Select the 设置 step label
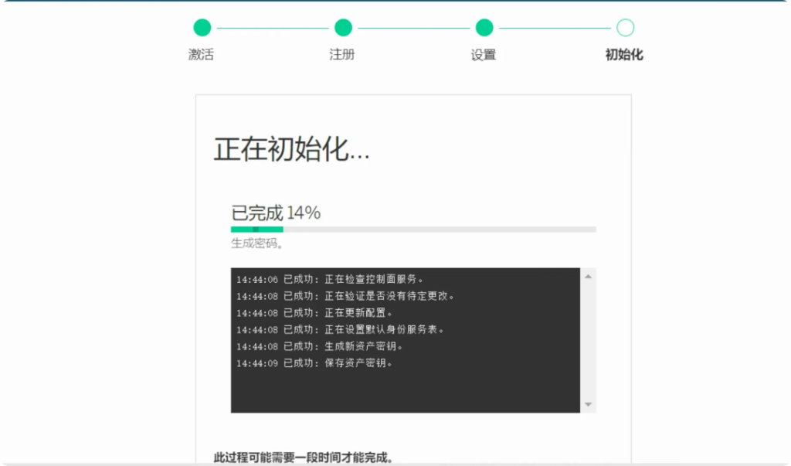The width and height of the screenshot is (791, 466). pyautogui.click(x=484, y=55)
